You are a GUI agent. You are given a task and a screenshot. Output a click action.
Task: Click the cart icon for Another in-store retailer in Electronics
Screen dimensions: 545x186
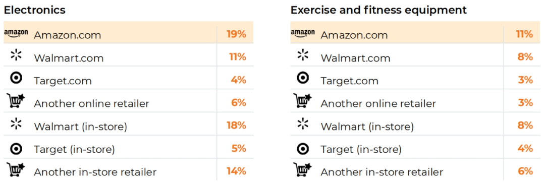tap(16, 169)
